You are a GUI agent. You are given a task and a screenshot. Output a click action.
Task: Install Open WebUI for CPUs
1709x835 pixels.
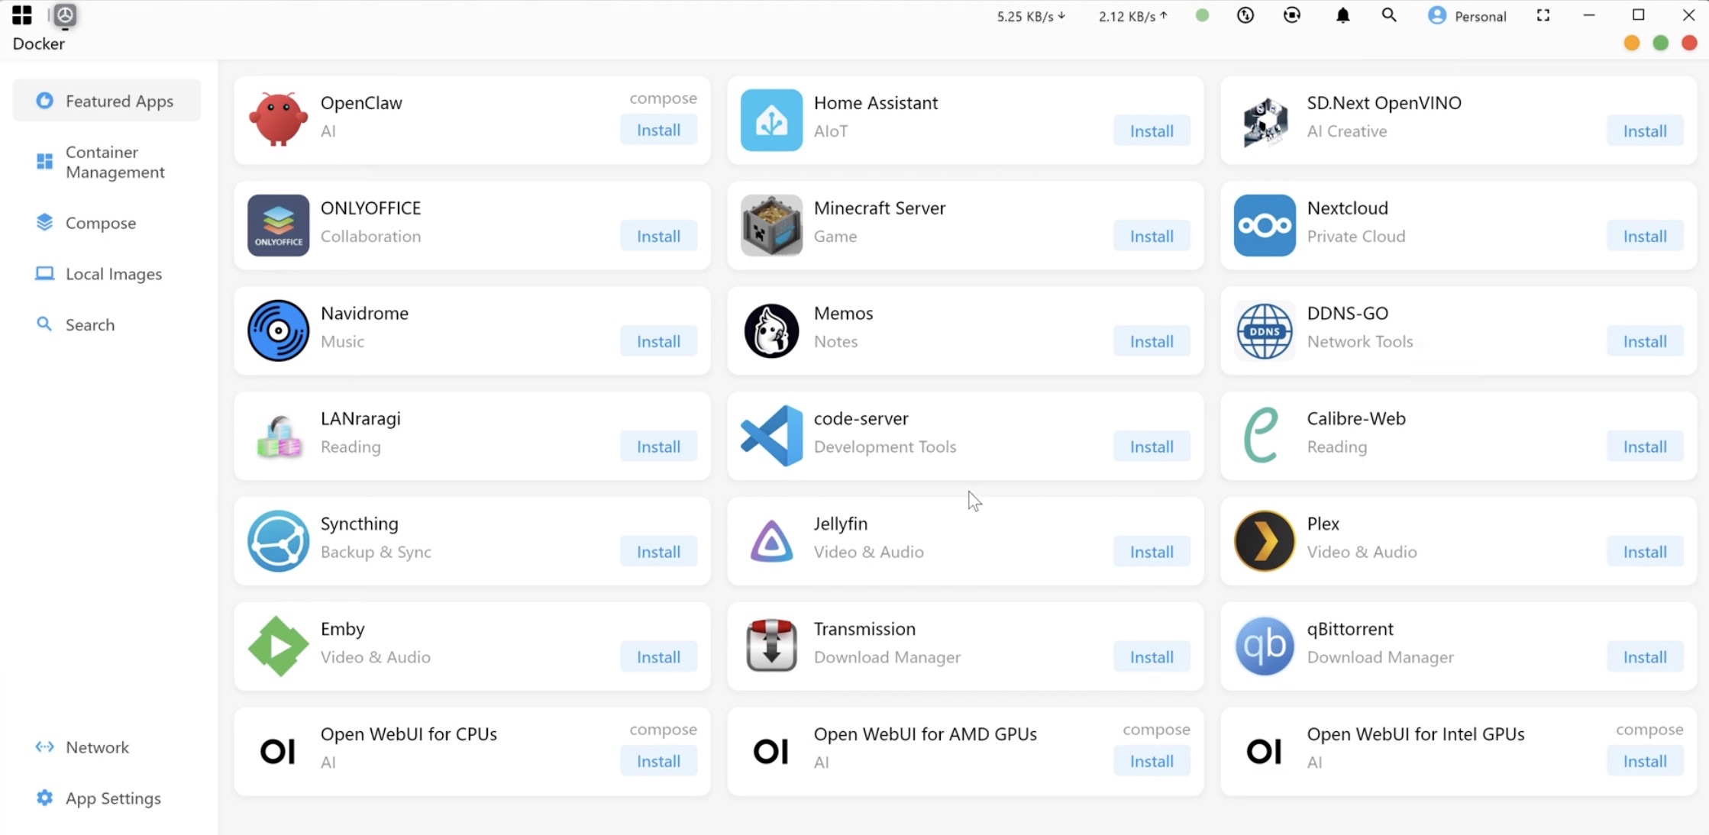click(658, 761)
